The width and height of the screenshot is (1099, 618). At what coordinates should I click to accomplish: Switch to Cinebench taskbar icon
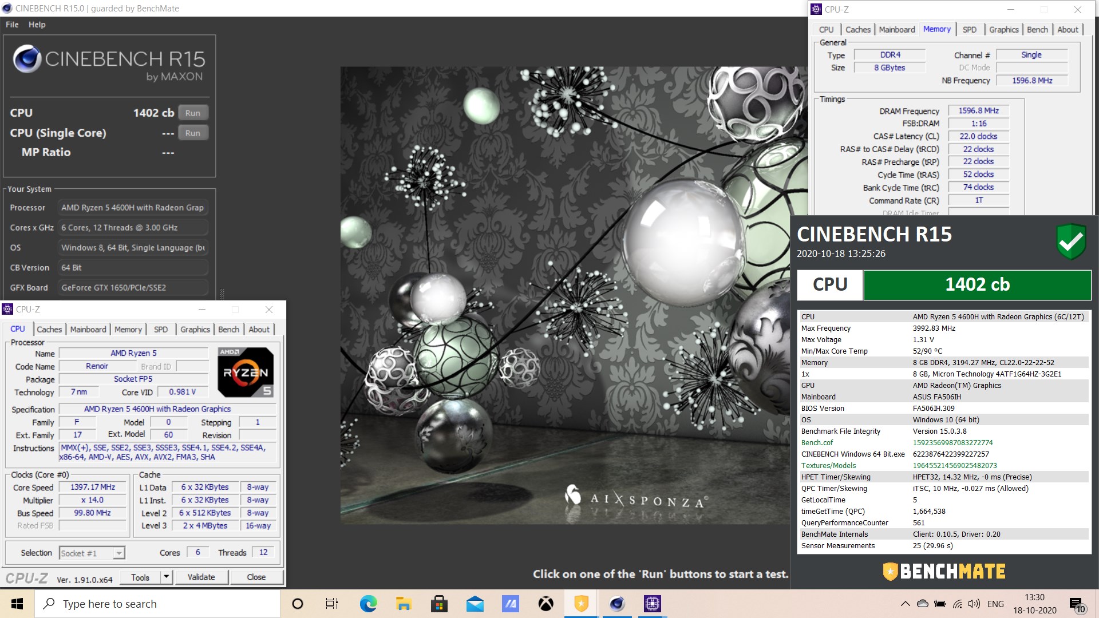point(616,604)
